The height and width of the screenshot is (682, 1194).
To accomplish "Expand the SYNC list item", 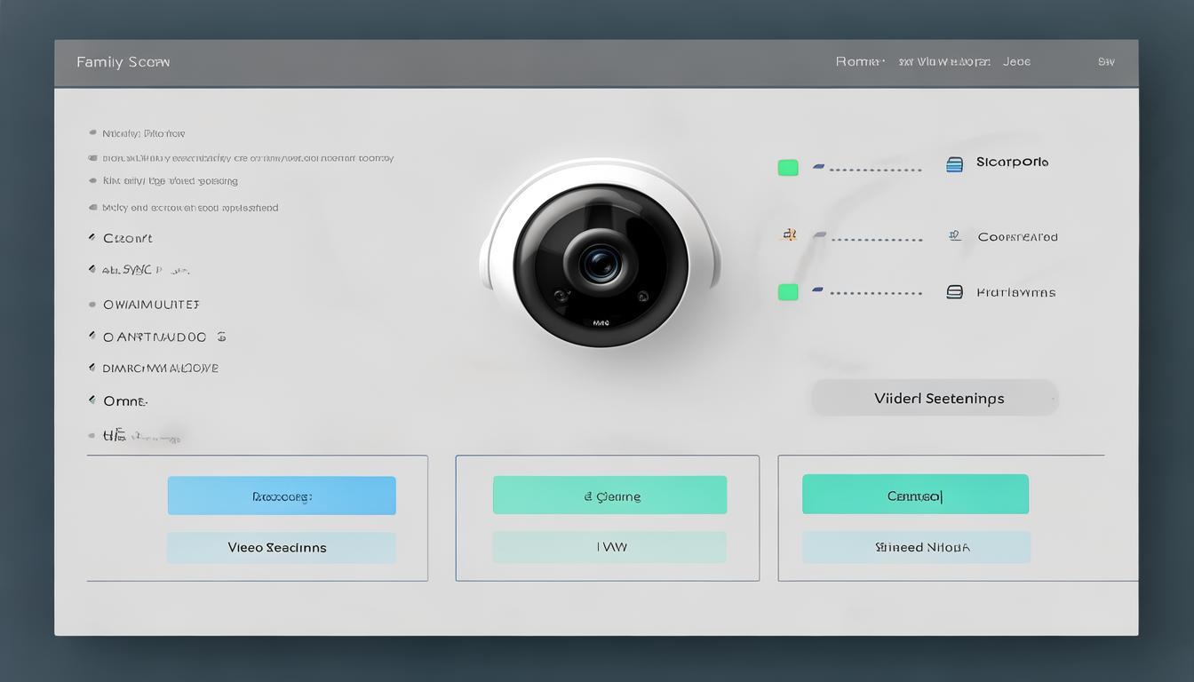I will [x=142, y=269].
